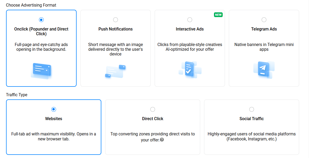Click the Direct Click help question mark icon

(x=162, y=140)
